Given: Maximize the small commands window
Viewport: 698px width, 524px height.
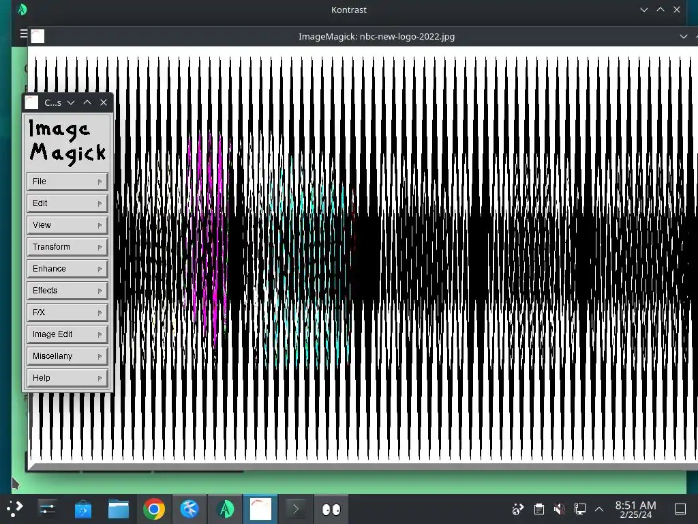Looking at the screenshot, I should point(87,102).
